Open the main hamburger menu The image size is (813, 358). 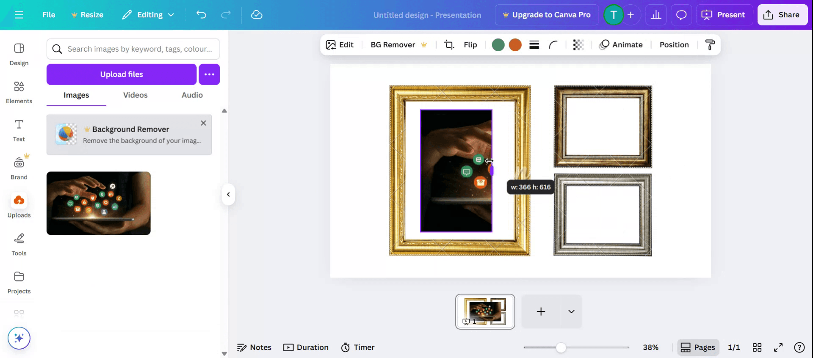click(x=19, y=15)
